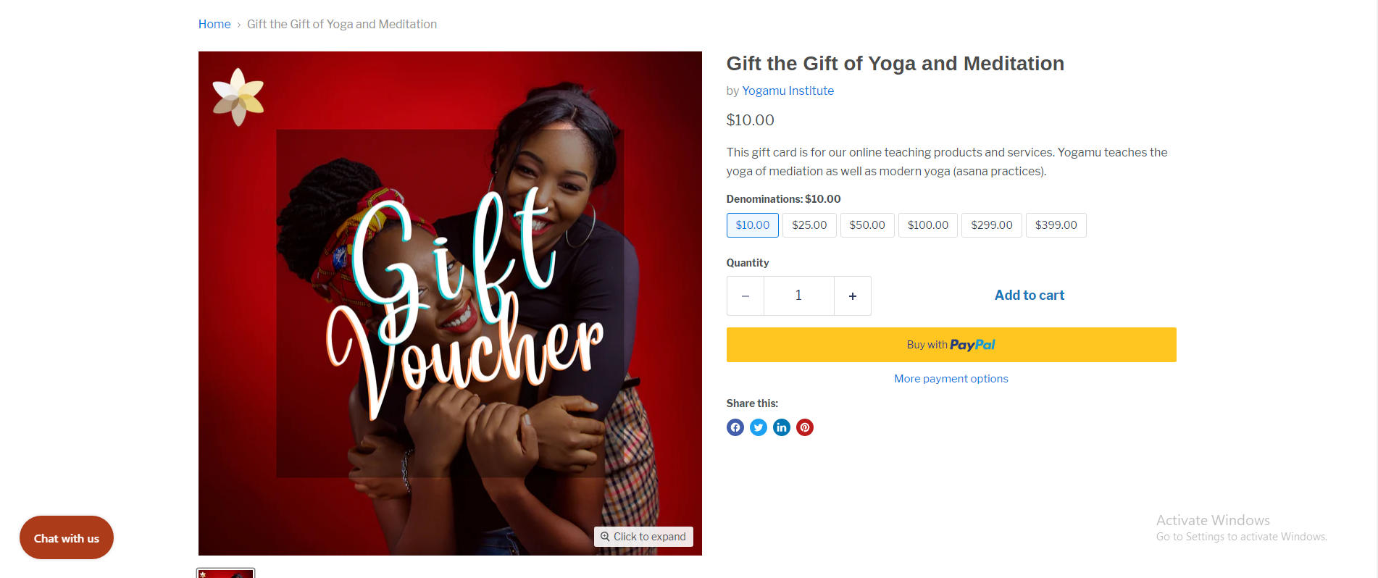Increase quantity with plus button
The width and height of the screenshot is (1378, 578).
click(852, 296)
